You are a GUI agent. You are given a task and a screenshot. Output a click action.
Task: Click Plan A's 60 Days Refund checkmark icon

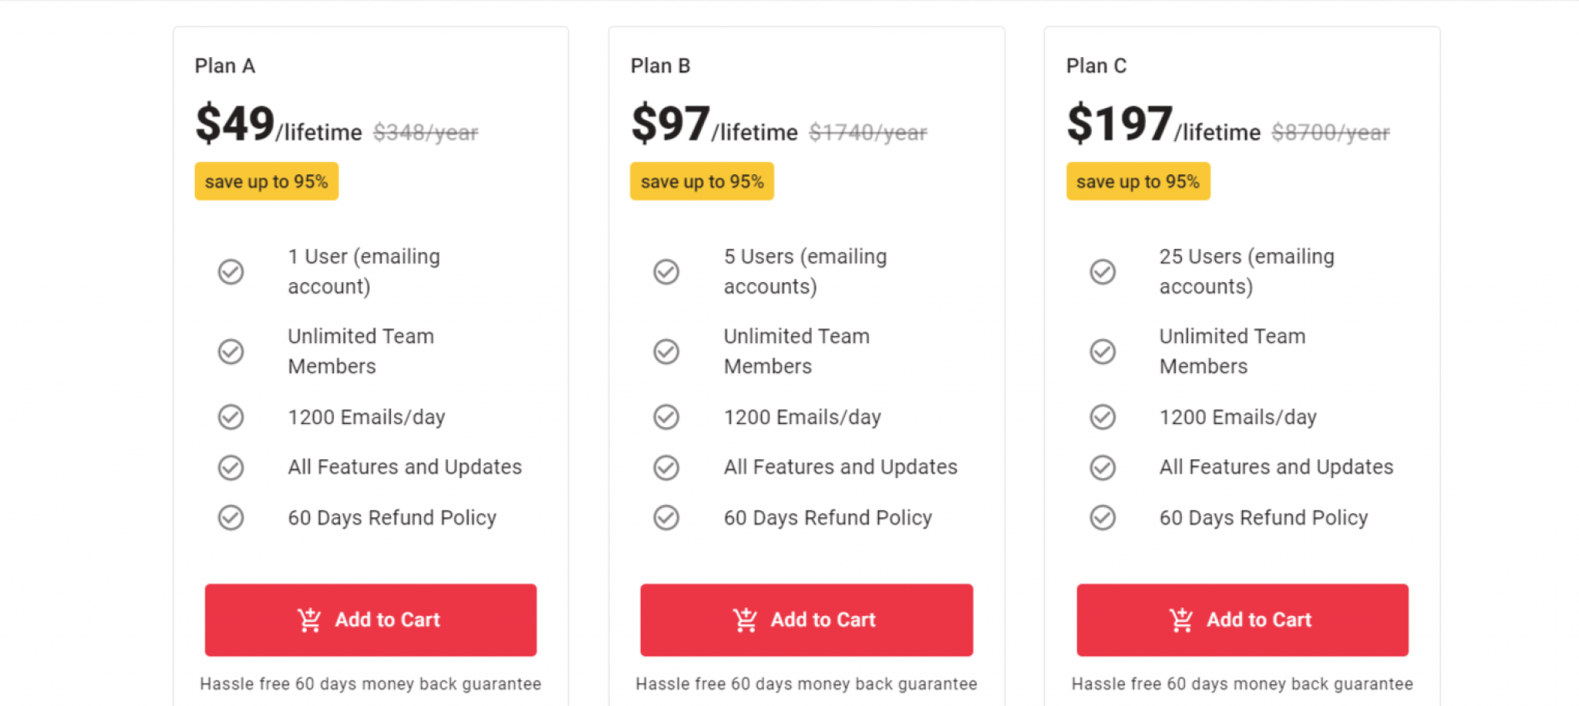tap(231, 517)
